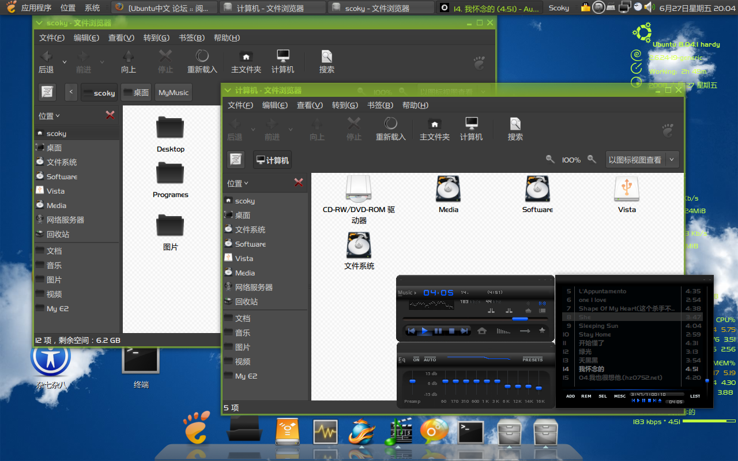Open the 重新载入 reload button in 计算机 window
Viewport: 738px width, 461px height.
tap(390, 129)
